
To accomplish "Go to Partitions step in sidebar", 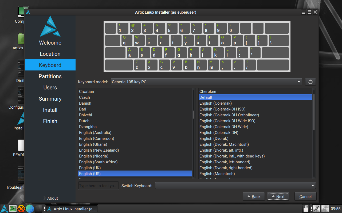I will tap(50, 76).
